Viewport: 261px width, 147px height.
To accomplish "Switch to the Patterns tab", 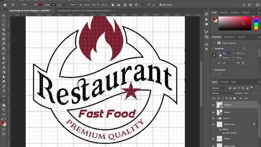I will [x=246, y=13].
